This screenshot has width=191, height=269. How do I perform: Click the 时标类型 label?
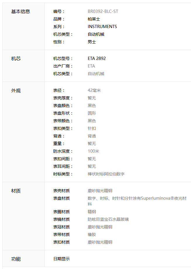(x=63, y=174)
